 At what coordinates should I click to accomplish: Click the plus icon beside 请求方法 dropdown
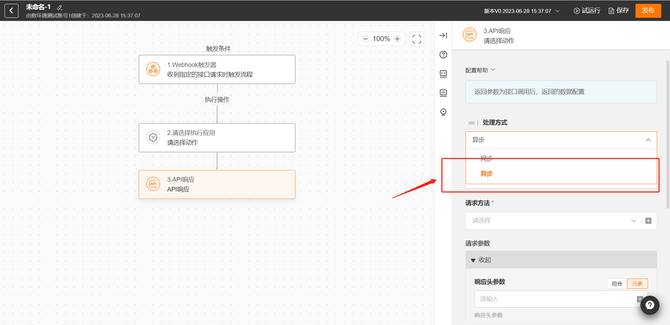[648, 221]
